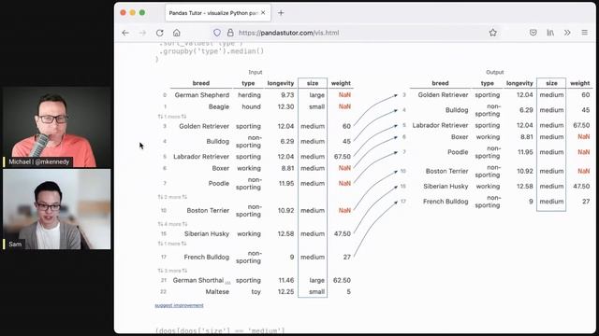Click the 'hound' type cell
This screenshot has width=599, height=336.
[251, 106]
